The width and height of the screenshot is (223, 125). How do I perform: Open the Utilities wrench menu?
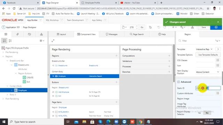[x=183, y=27]
